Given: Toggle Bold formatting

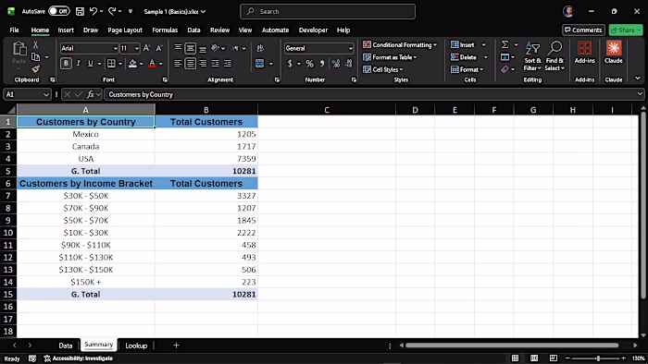Looking at the screenshot, I should click(x=66, y=64).
